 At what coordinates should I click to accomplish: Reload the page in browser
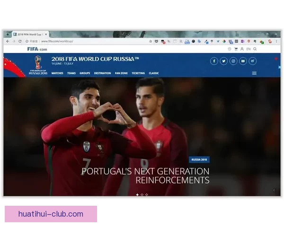point(20,41)
